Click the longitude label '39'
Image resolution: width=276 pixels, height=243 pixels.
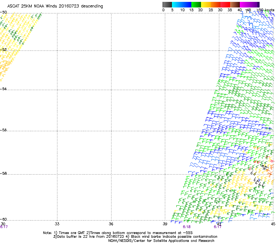click(x=165, y=224)
